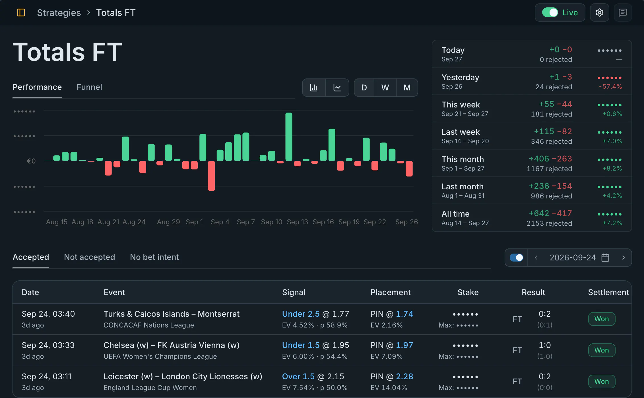Select the Last week summary row

[x=532, y=136]
